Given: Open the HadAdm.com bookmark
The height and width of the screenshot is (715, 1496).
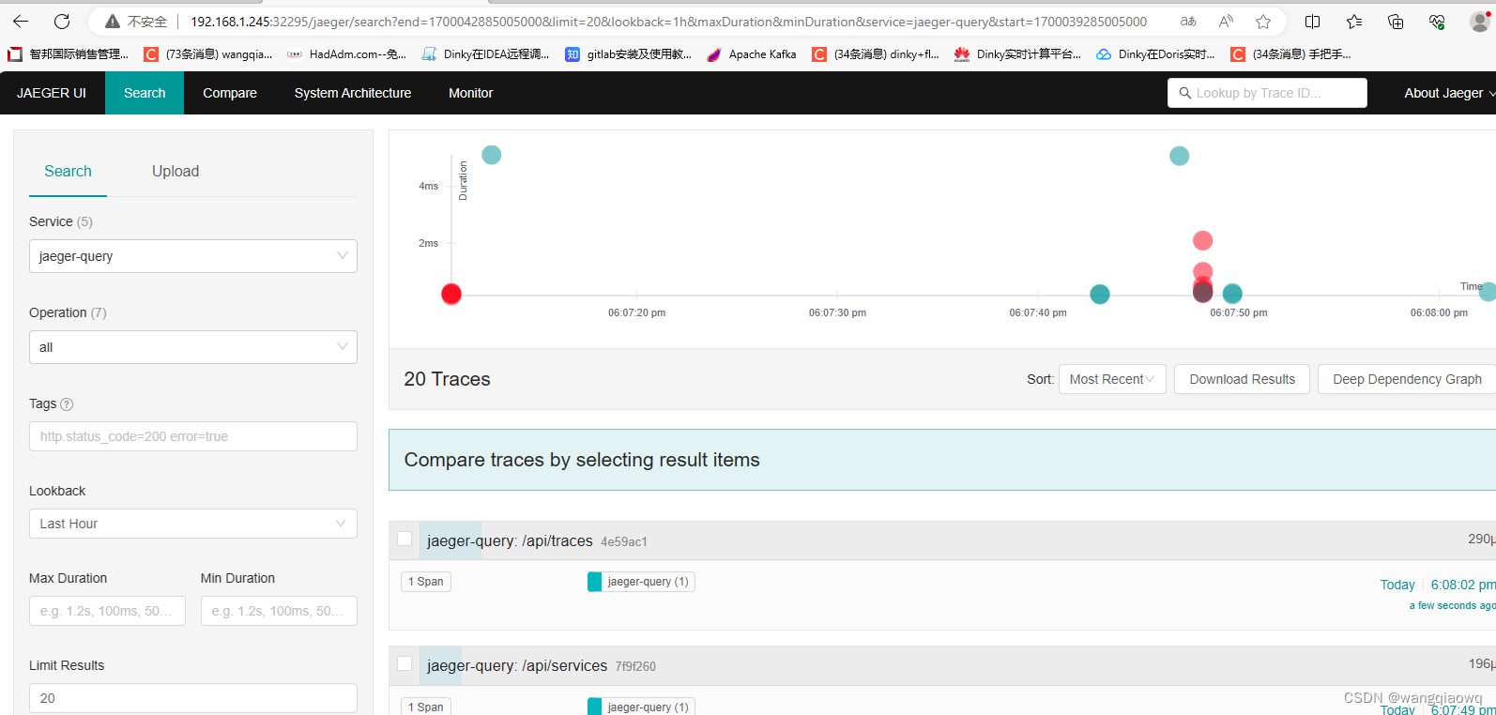Looking at the screenshot, I should (347, 54).
